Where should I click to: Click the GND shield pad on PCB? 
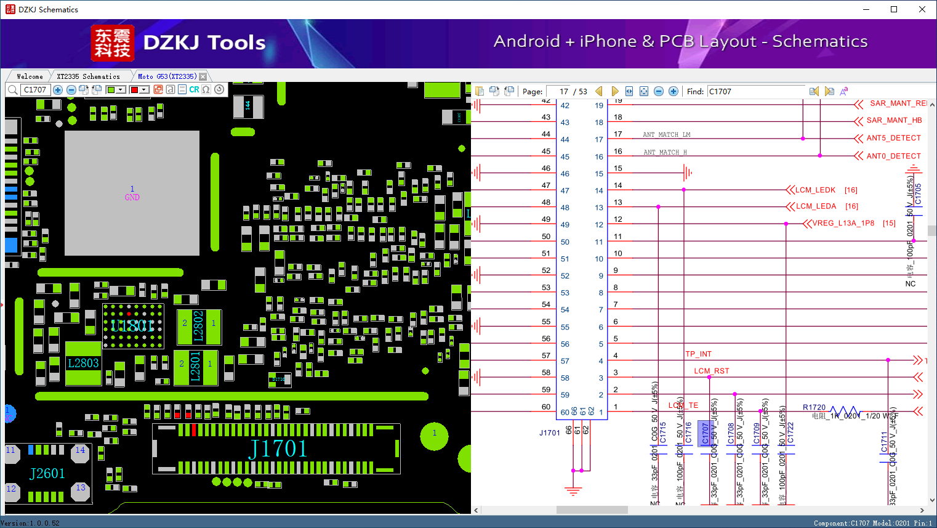pyautogui.click(x=132, y=193)
